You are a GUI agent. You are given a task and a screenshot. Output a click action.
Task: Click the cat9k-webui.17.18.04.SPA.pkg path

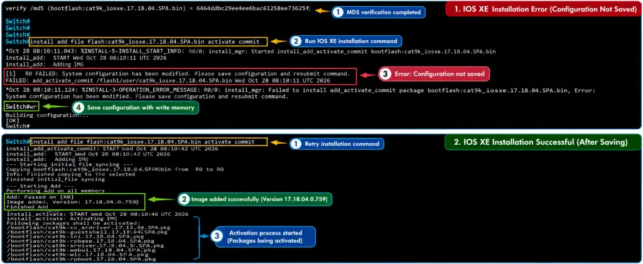(81, 250)
